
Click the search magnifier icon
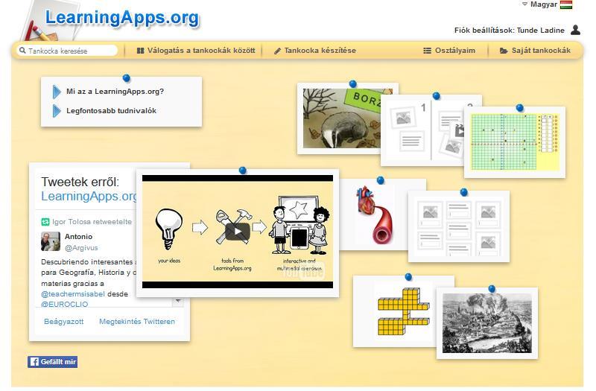[22, 51]
